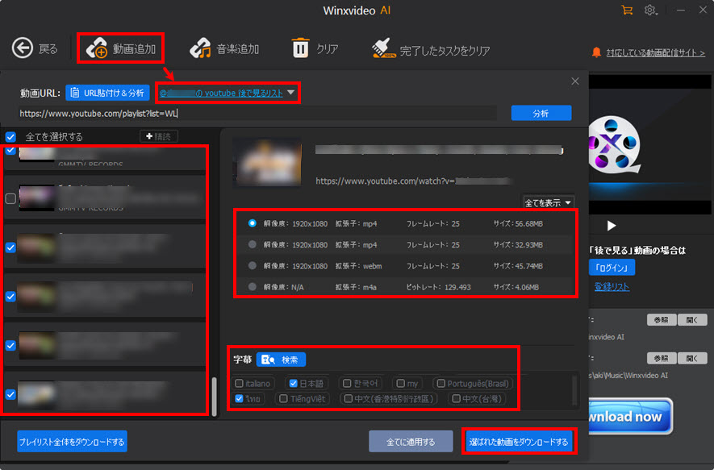
Task: Click the orange notification bell icon
Action: point(596,52)
